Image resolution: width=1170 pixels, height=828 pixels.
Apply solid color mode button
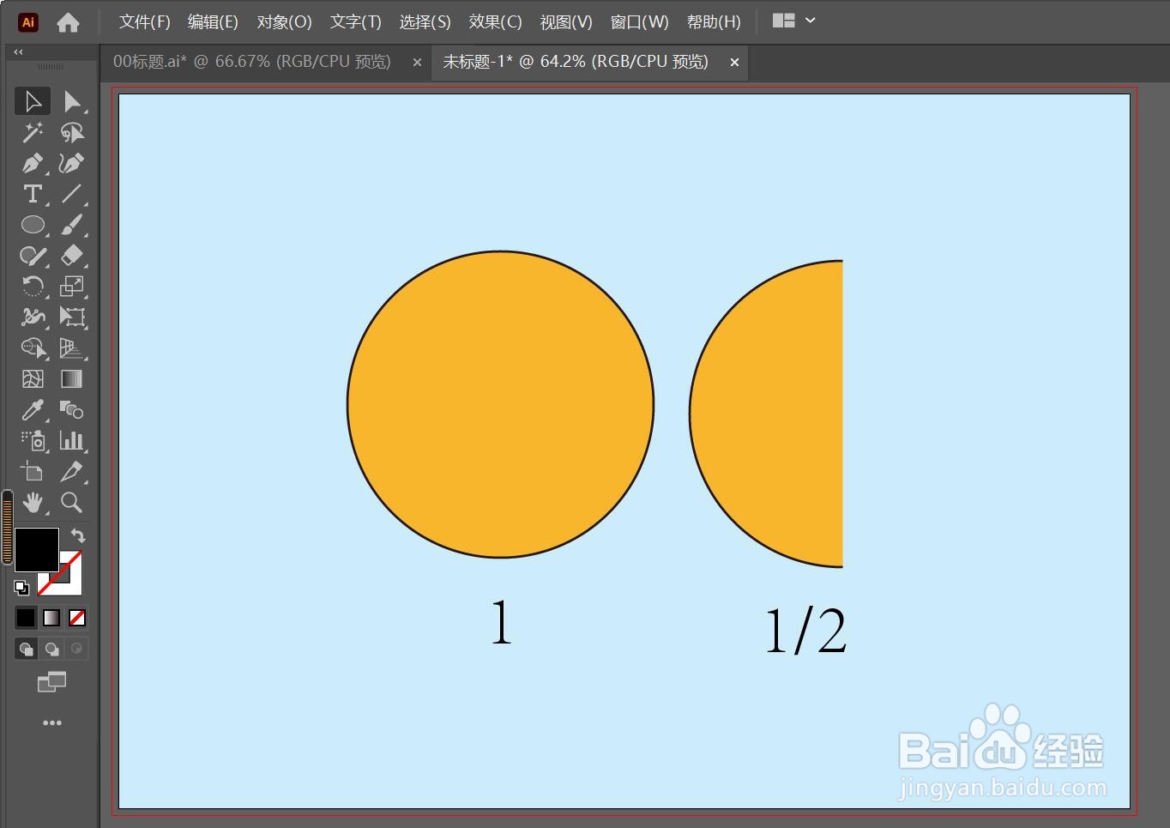point(26,618)
